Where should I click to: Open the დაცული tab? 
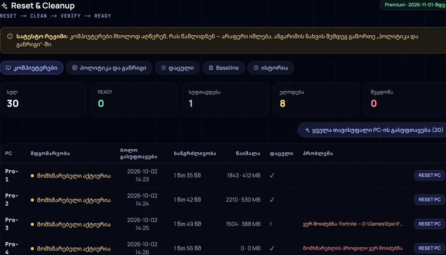(177, 68)
